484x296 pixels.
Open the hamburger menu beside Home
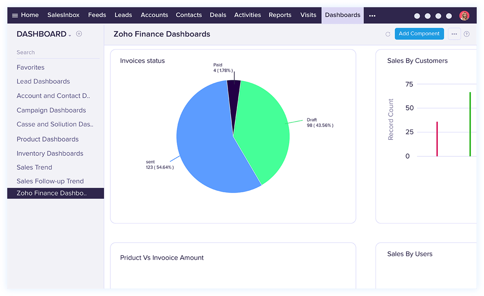(15, 16)
